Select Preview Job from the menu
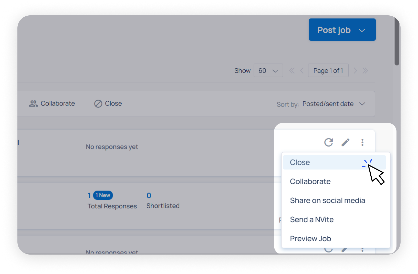This screenshot has height=274, width=418. 310,239
